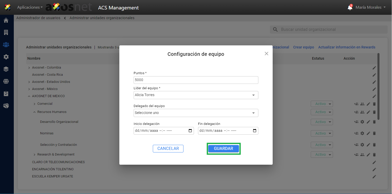The height and width of the screenshot is (194, 392).
Task: Open the Líder del equipo dropdown
Action: point(196,95)
